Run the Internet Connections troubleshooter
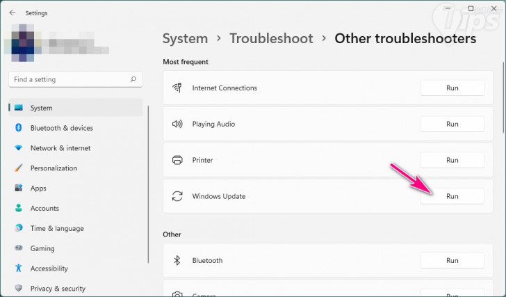506x297 pixels. coord(452,88)
